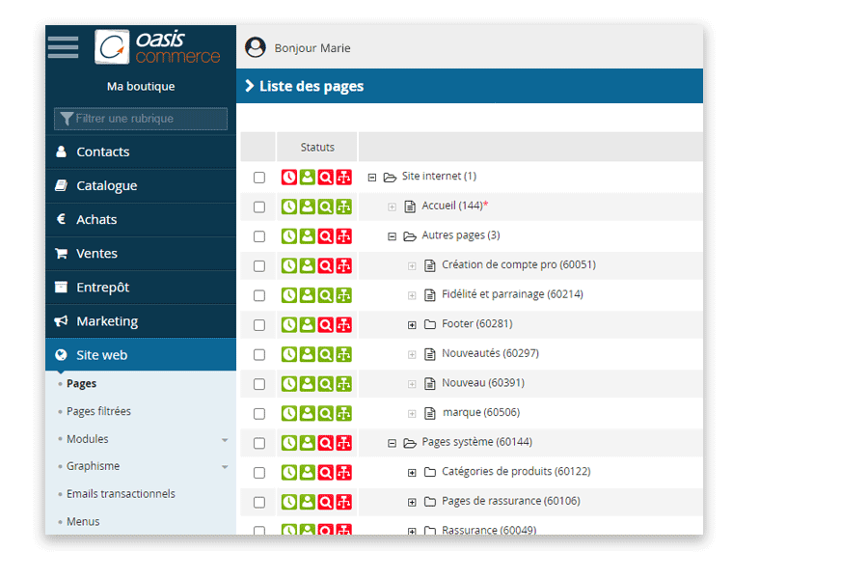This screenshot has height=579, width=868.
Task: Expand the Accueil tree node
Action: tap(392, 207)
